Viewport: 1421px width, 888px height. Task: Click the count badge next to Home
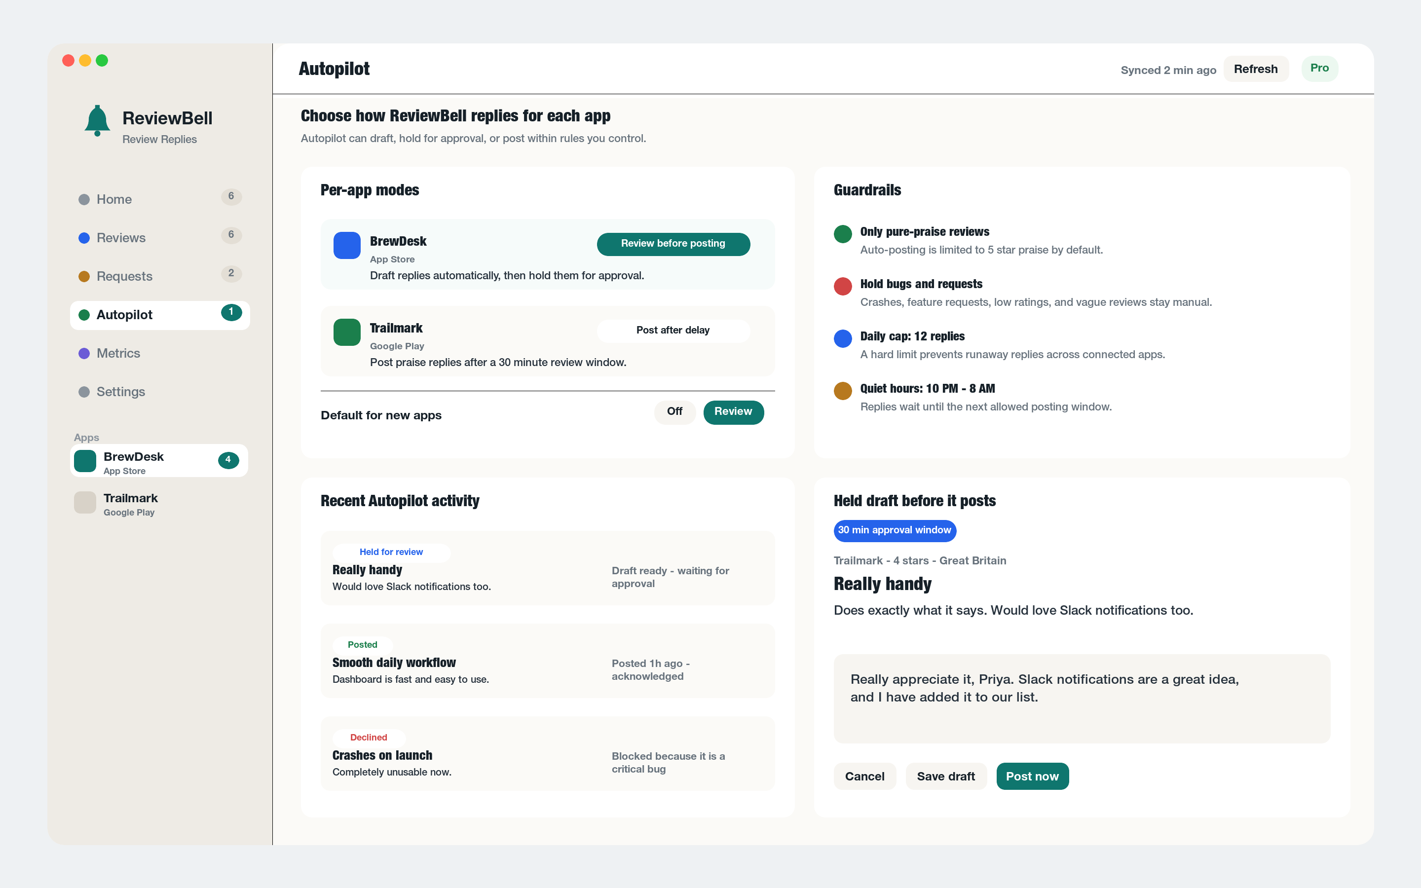coord(231,196)
